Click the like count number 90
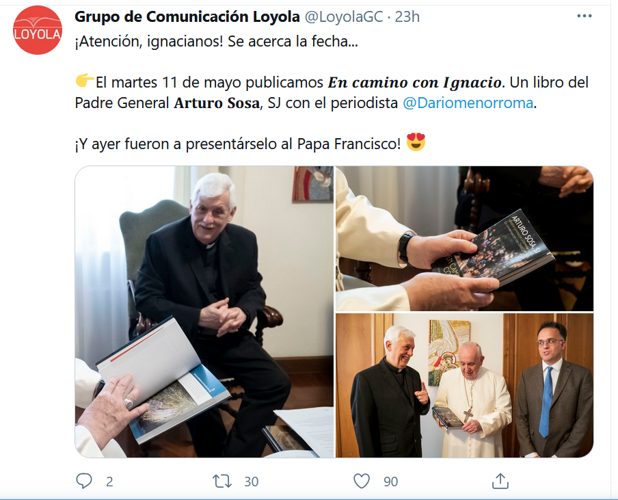 [x=390, y=482]
